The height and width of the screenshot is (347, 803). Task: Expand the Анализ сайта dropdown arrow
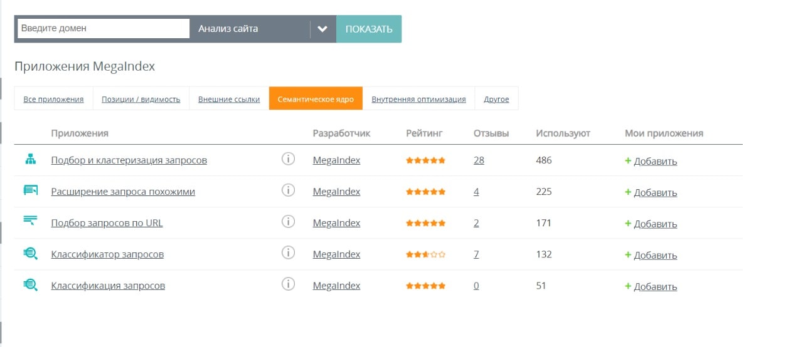pyautogui.click(x=322, y=29)
